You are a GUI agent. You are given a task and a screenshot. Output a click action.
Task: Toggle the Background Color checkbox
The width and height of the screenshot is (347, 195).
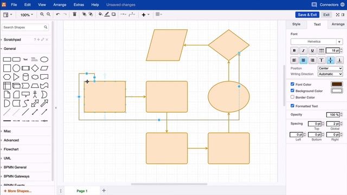tap(292, 90)
